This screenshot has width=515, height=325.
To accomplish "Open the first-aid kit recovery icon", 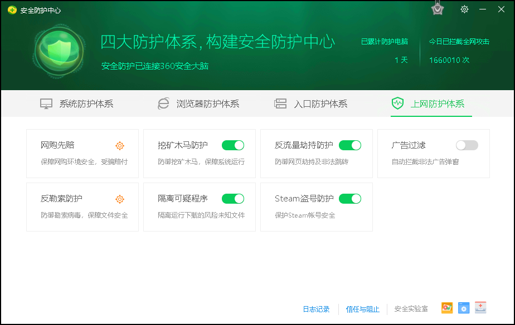I will (480, 308).
